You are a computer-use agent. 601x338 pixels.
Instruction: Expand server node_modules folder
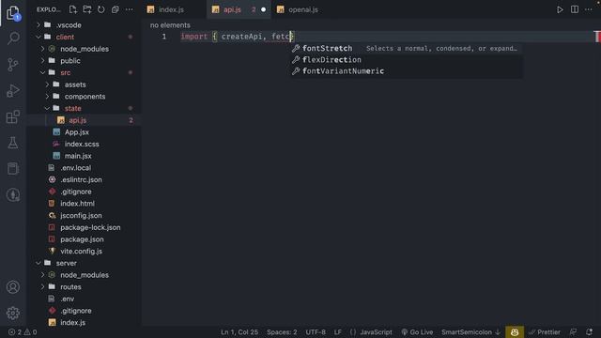click(84, 275)
